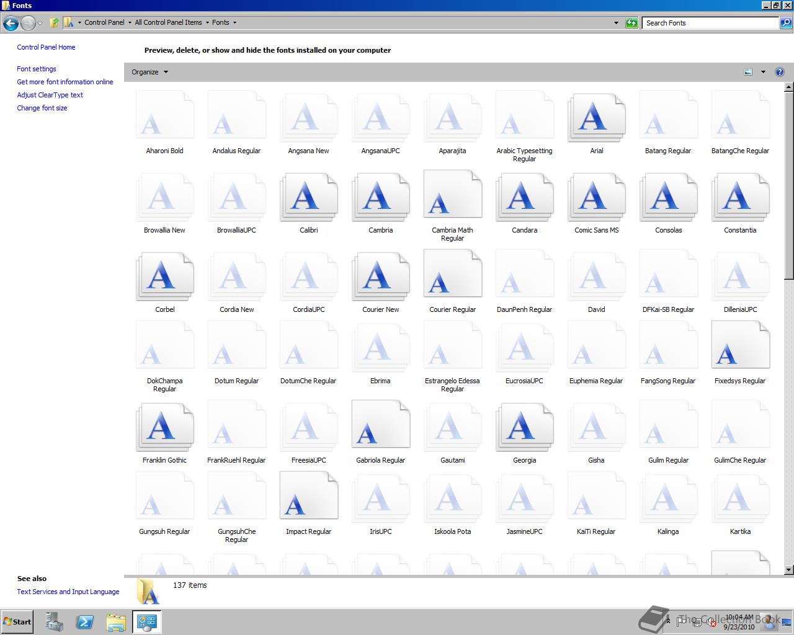Click the scrollbar down arrow
The image size is (794, 635).
[789, 570]
